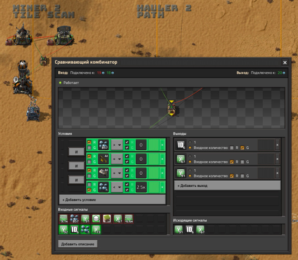The width and height of the screenshot is (298, 260).
Task: Open the '<' comparator dropdown in fourth condition
Action: pos(117,187)
